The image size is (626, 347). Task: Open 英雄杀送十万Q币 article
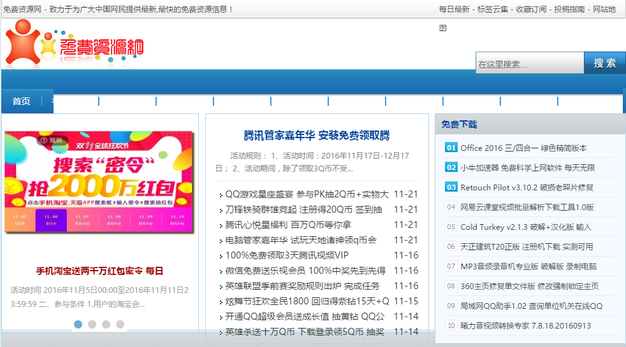pyautogui.click(x=305, y=332)
